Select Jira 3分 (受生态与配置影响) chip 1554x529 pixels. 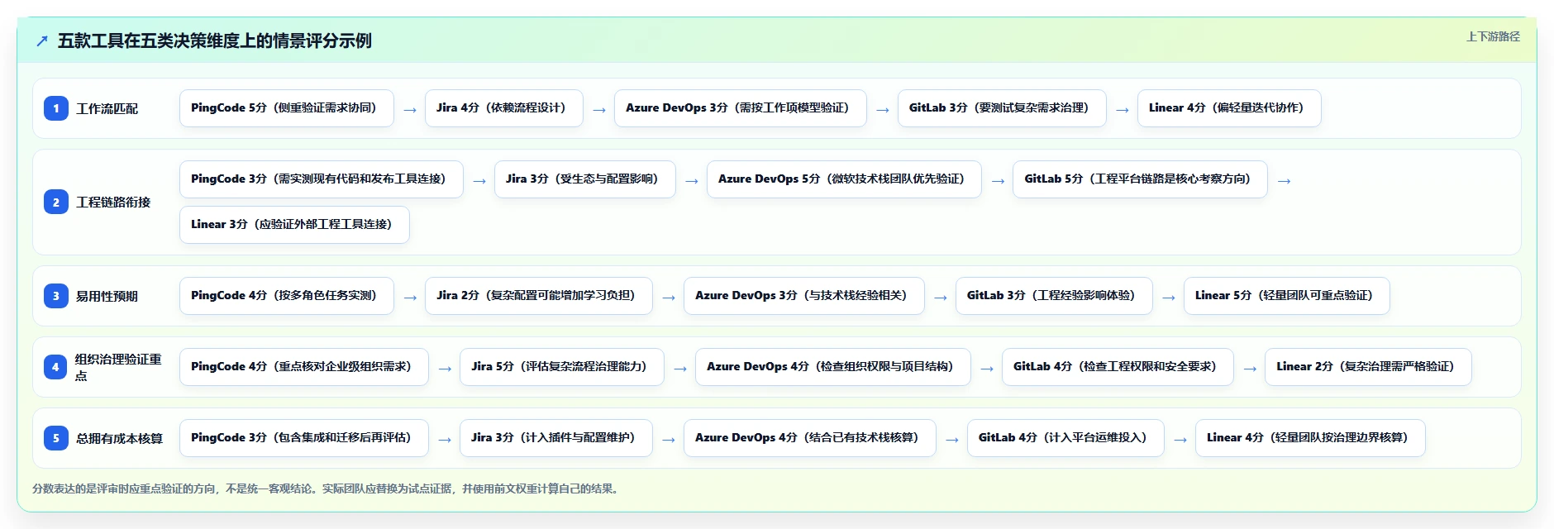pos(585,179)
